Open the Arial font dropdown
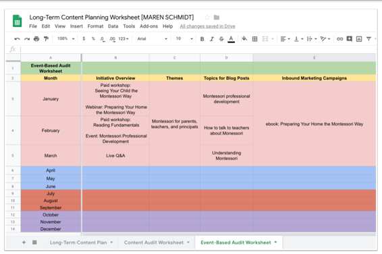This screenshot has width=382, height=254. [x=153, y=38]
